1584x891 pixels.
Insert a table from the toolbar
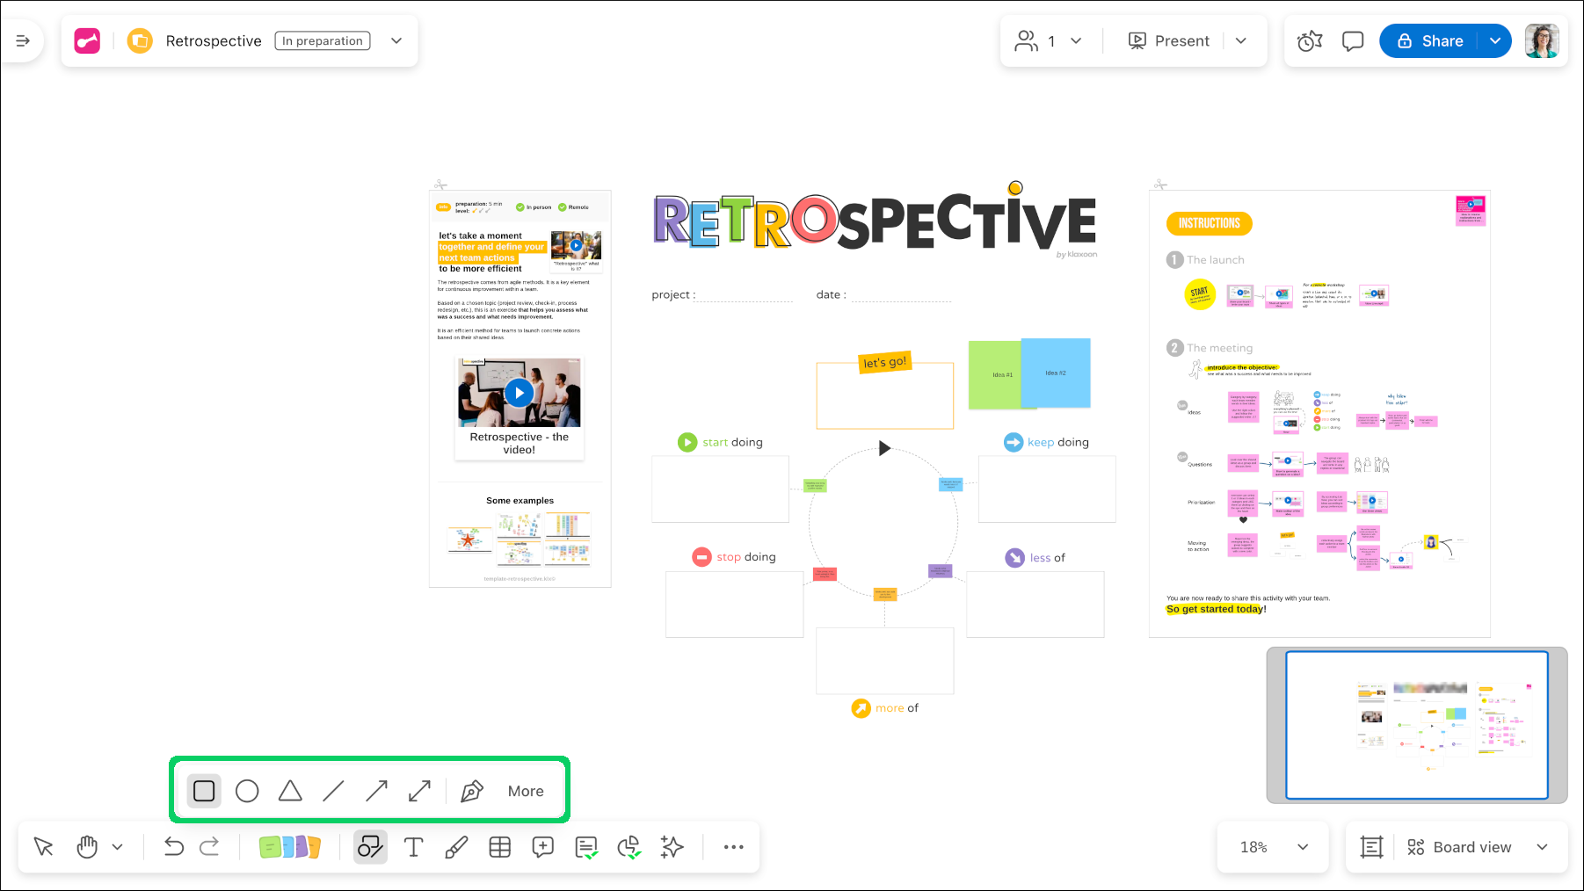click(x=499, y=847)
